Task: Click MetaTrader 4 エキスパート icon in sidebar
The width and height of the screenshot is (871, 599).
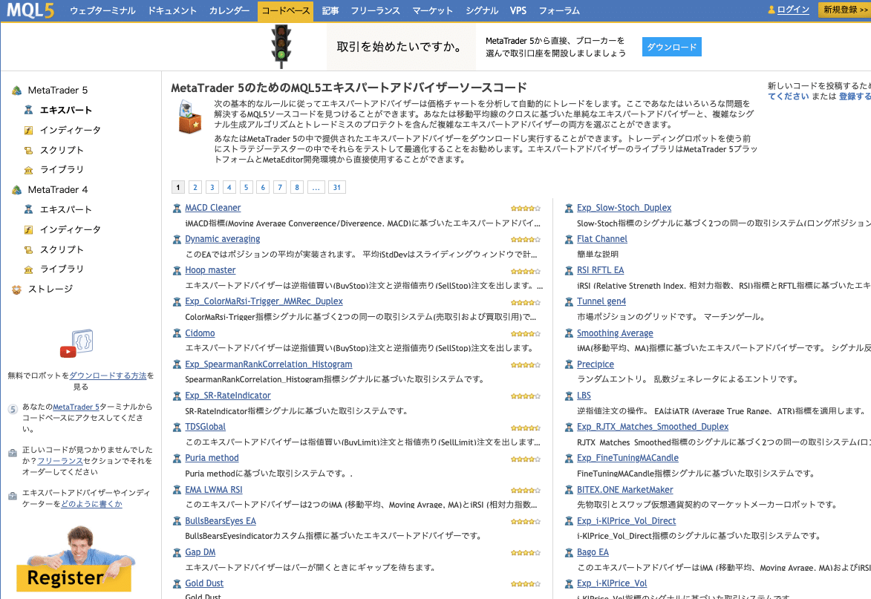Action: (28, 210)
